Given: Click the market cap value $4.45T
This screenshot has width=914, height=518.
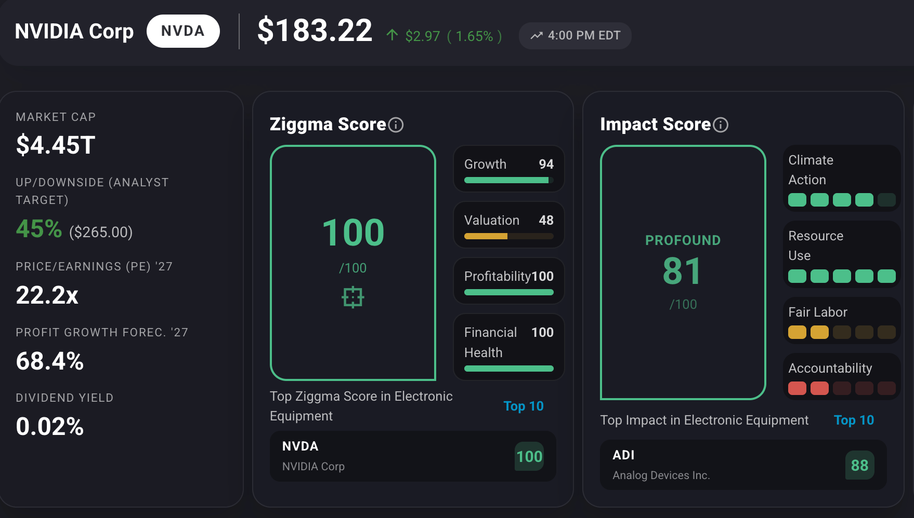Looking at the screenshot, I should [56, 145].
